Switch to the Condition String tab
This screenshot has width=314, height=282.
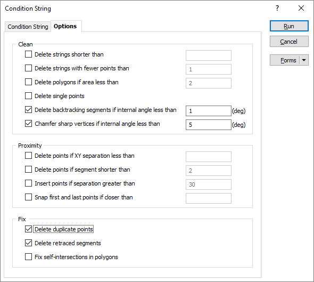(x=28, y=27)
